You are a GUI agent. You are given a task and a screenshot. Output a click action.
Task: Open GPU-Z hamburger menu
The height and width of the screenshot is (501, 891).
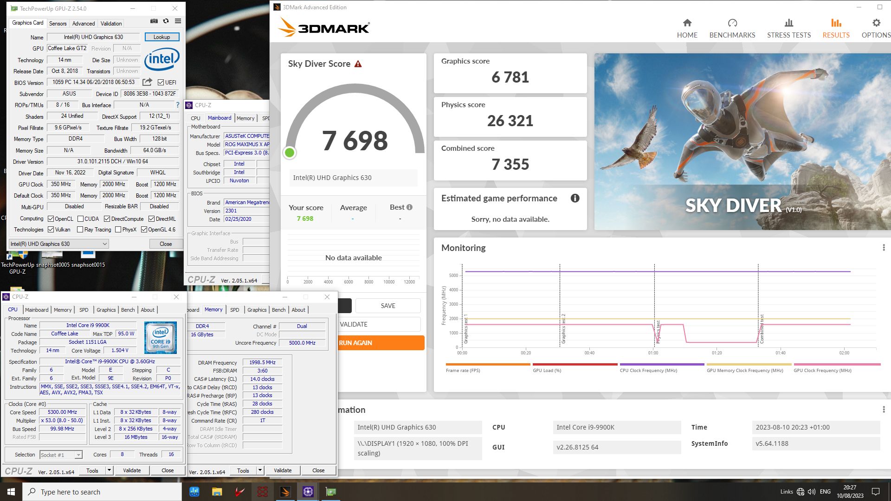178,21
